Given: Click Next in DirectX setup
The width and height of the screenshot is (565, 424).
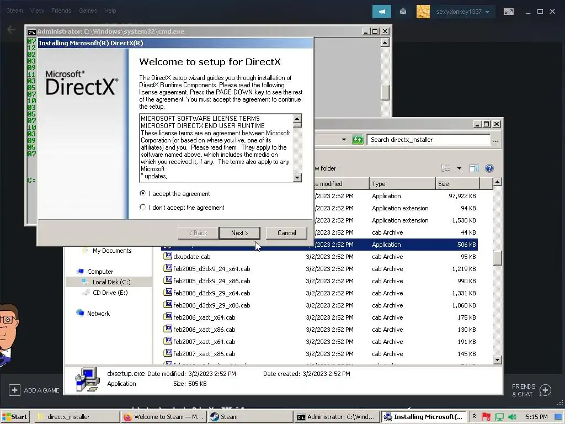Looking at the screenshot, I should [239, 233].
